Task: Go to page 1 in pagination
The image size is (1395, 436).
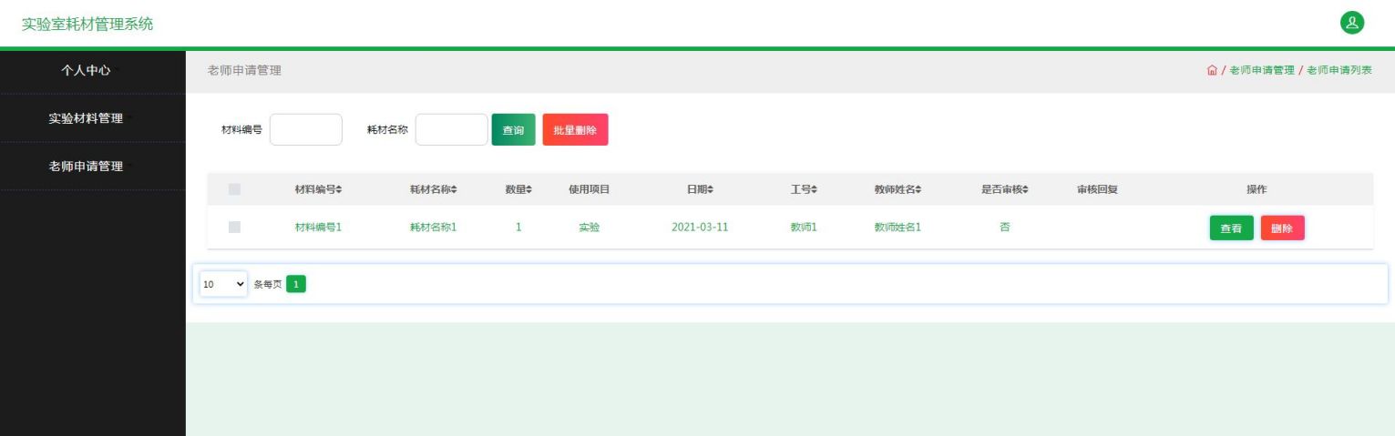Action: [x=296, y=285]
